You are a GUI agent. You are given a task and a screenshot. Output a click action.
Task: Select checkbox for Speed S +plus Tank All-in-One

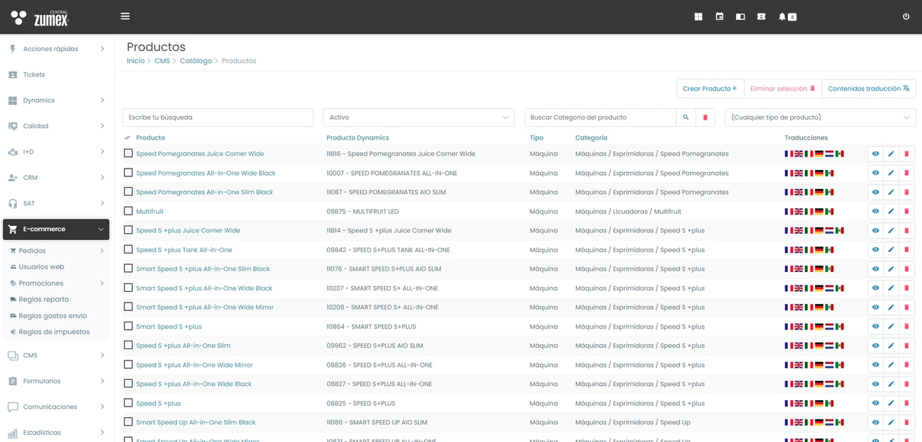128,249
